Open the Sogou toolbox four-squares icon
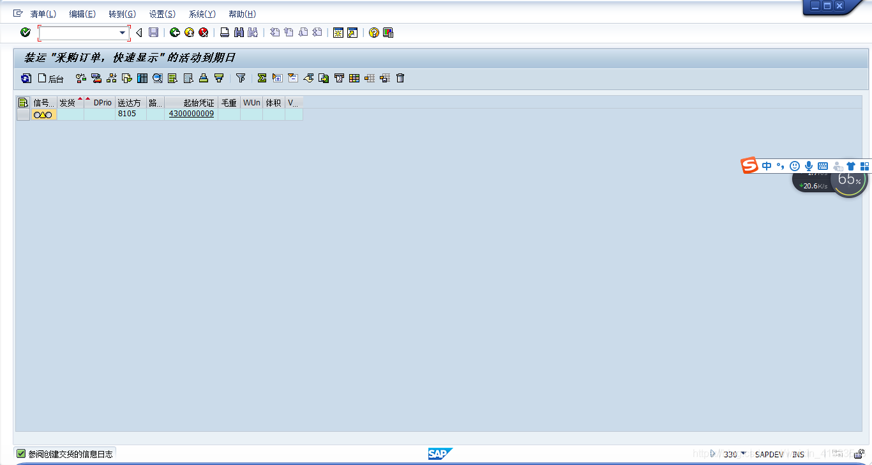 865,166
